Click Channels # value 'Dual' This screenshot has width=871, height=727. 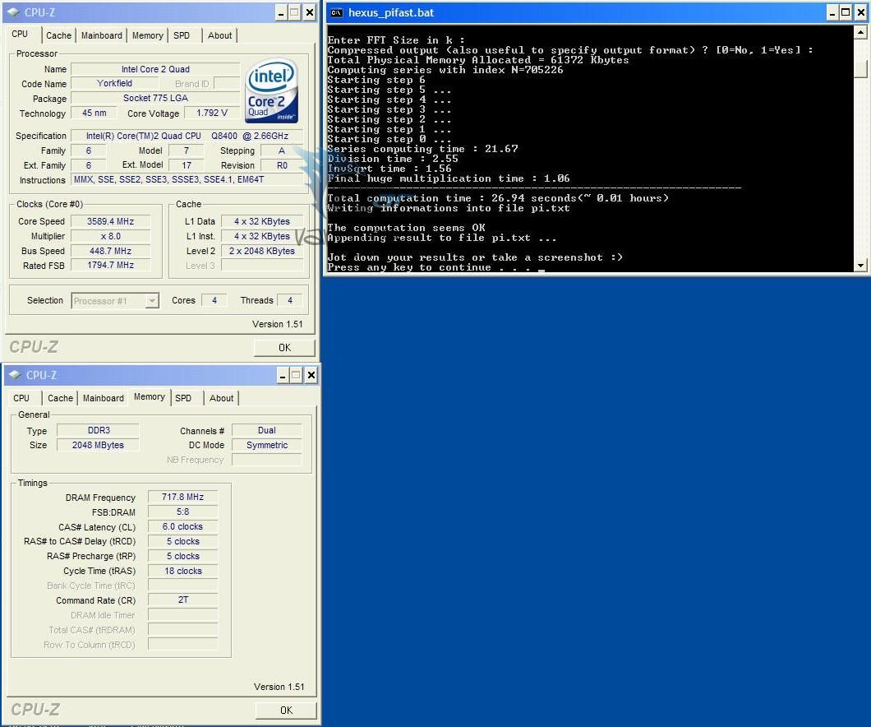pyautogui.click(x=266, y=430)
